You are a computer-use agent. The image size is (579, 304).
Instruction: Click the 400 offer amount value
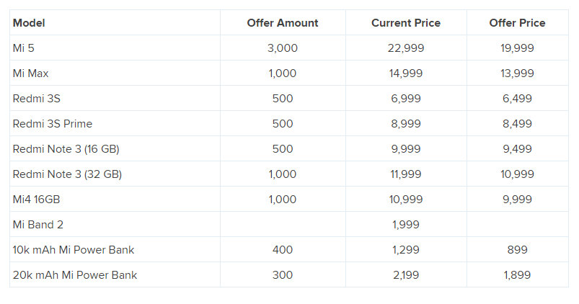tap(283, 250)
